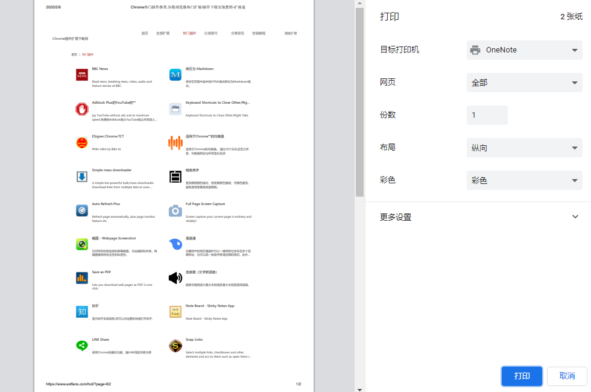Click the preview scrollbar down arrow
The height and width of the screenshot is (392, 591).
click(x=359, y=390)
